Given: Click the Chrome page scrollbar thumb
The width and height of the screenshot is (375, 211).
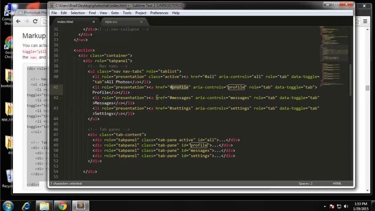Looking at the screenshot, I should point(367,88).
